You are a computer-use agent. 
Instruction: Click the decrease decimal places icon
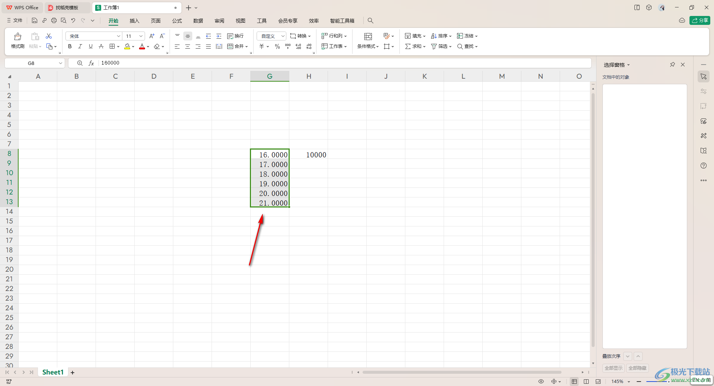[x=309, y=46]
